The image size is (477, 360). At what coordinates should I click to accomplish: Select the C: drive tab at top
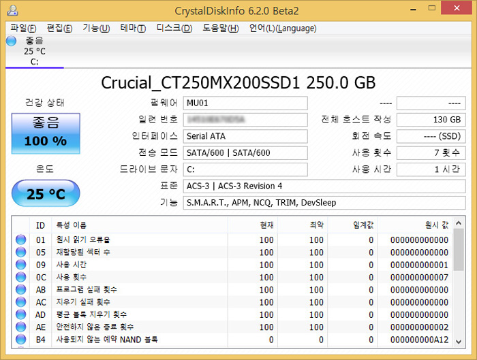coord(34,51)
